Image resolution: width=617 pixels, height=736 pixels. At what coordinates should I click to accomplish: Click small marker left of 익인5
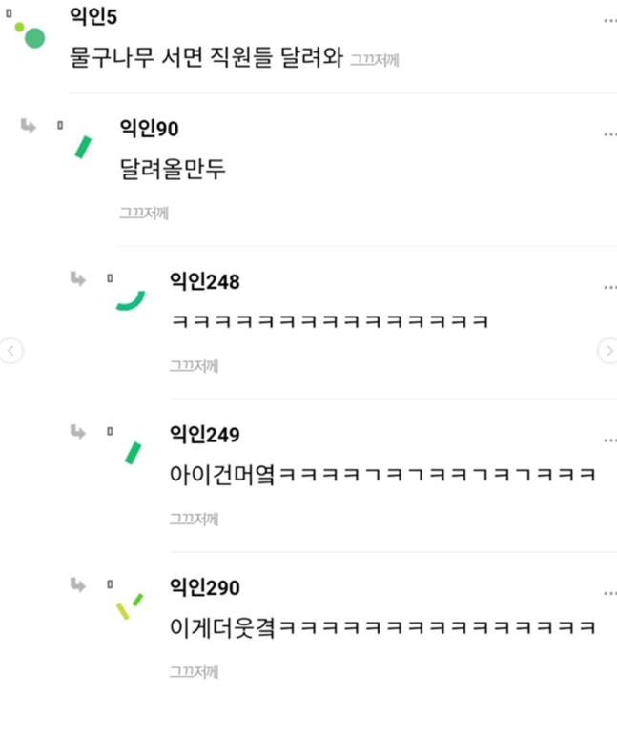tap(9, 13)
